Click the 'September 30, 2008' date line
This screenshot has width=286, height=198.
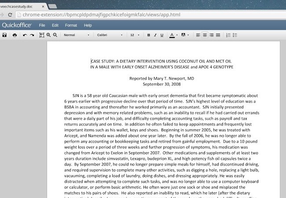pos(161,84)
